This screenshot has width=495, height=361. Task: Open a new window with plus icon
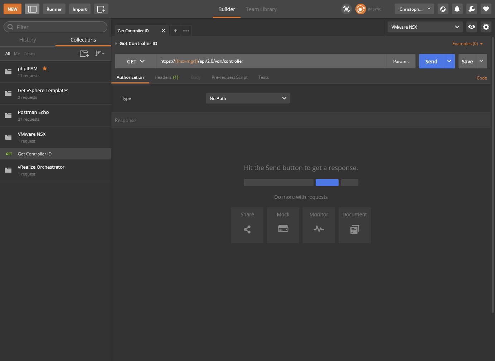101,9
